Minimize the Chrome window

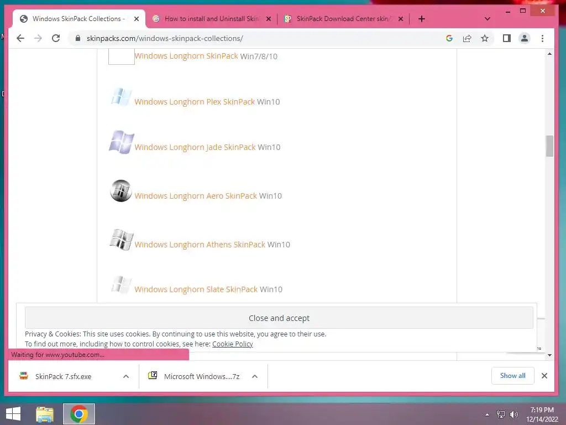[508, 11]
